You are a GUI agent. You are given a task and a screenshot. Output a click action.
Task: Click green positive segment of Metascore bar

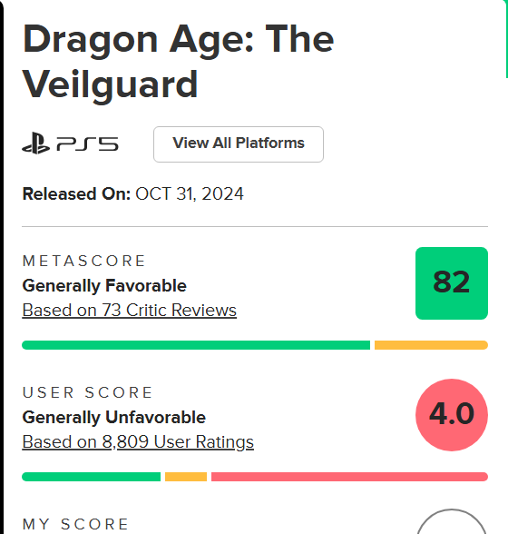(196, 345)
